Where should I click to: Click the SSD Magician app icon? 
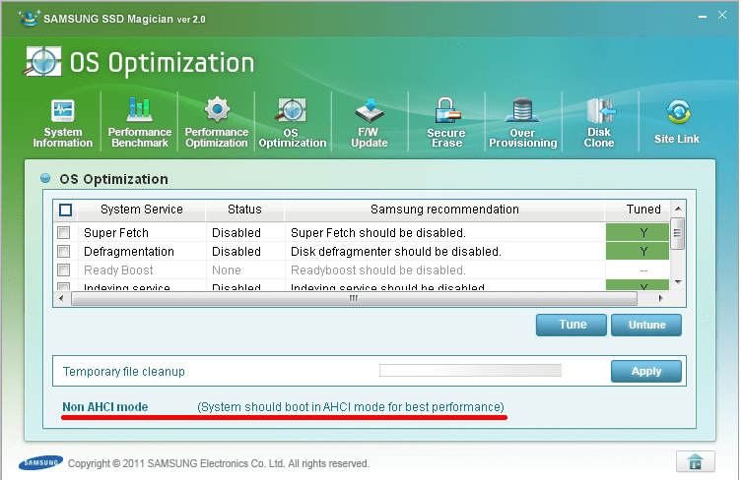[29, 18]
